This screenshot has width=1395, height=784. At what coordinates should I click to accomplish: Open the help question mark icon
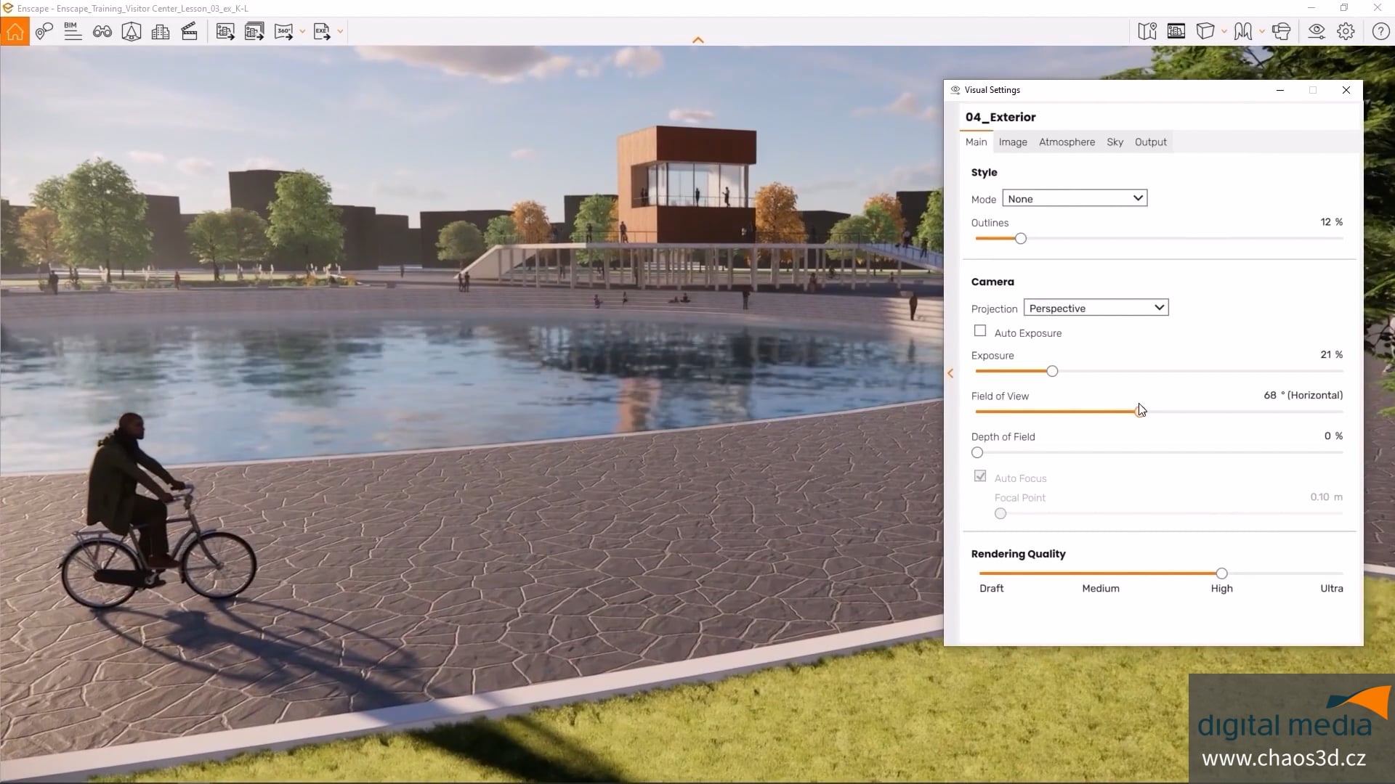1380,32
